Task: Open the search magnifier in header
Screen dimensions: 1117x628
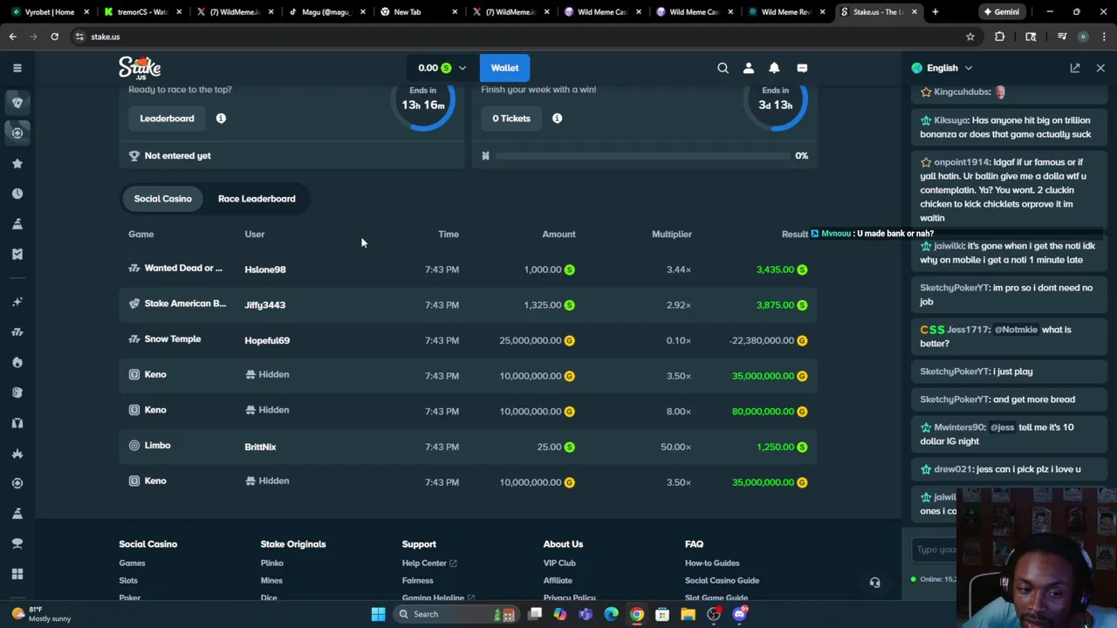Action: pyautogui.click(x=723, y=68)
